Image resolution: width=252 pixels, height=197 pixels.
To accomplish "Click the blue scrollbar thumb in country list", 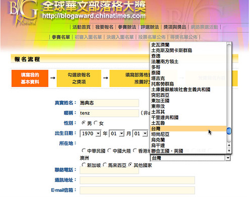I will (229, 131).
